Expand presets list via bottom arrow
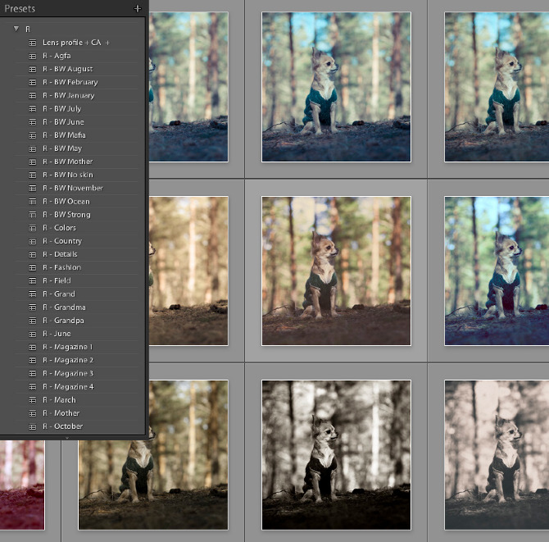 click(67, 438)
